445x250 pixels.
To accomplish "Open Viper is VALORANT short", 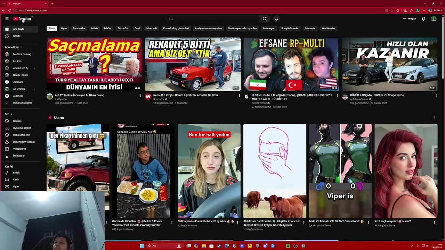I will [x=340, y=171].
